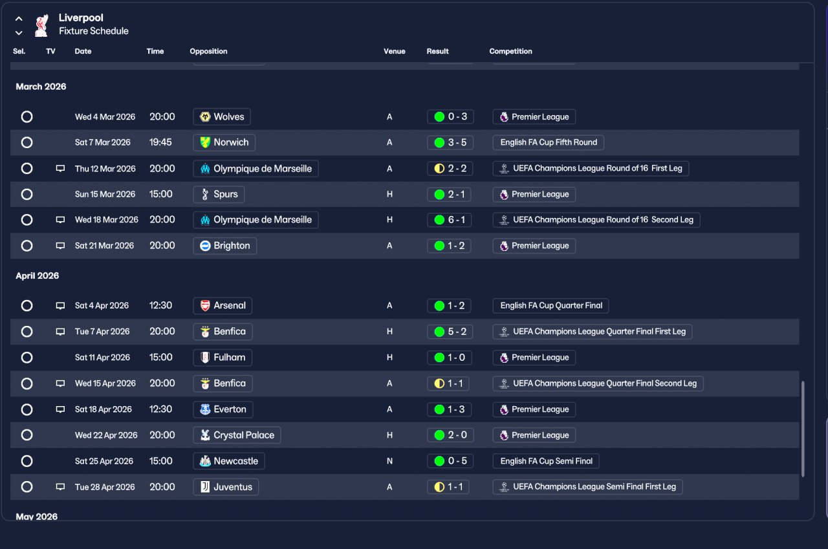Click the Crystal Palace club badge icon
Viewport: 828px width, 549px height.
tap(205, 435)
